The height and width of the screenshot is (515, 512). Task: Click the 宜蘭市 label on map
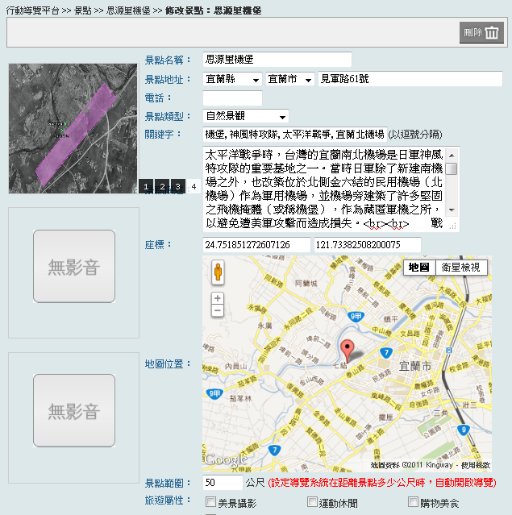[x=414, y=366]
